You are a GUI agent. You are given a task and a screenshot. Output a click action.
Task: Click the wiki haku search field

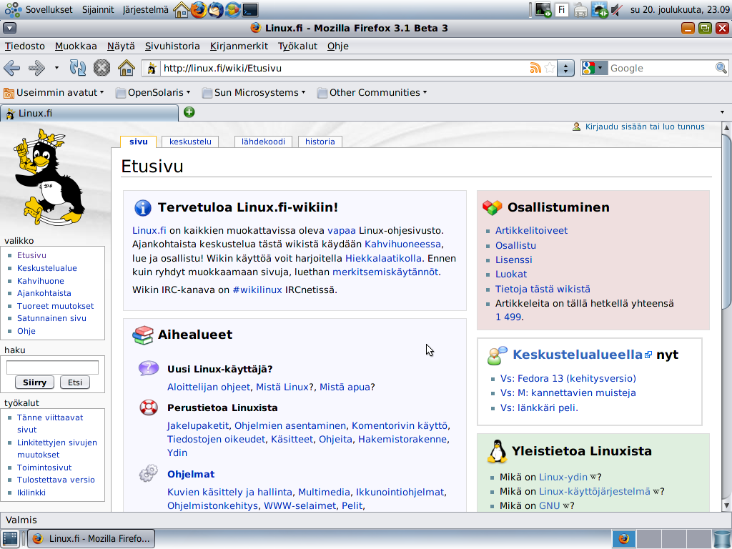click(52, 367)
